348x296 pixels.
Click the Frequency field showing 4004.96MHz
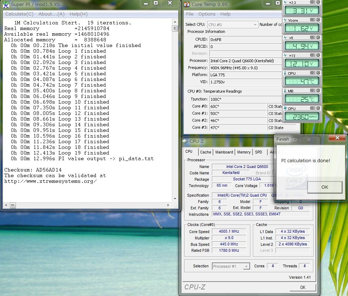245,68
